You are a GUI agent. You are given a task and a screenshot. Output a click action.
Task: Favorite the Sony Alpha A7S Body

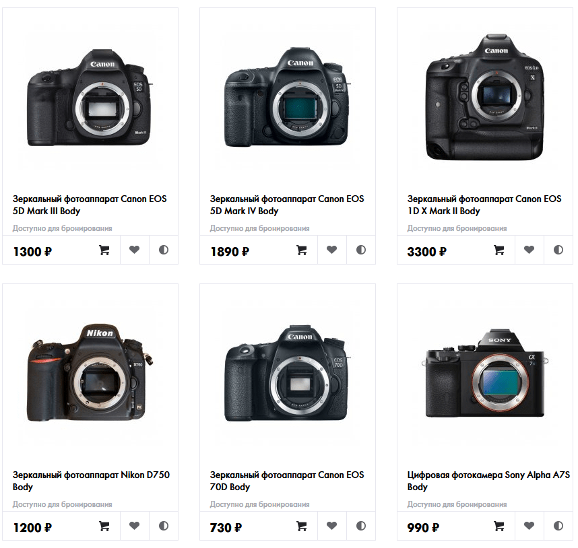tap(529, 526)
